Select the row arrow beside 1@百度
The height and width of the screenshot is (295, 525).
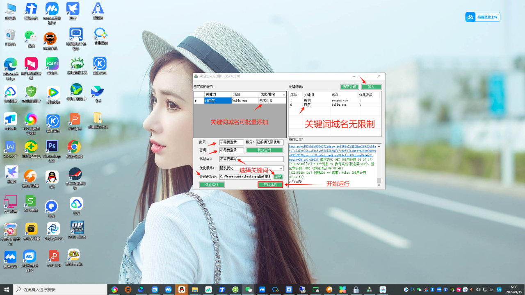click(196, 101)
